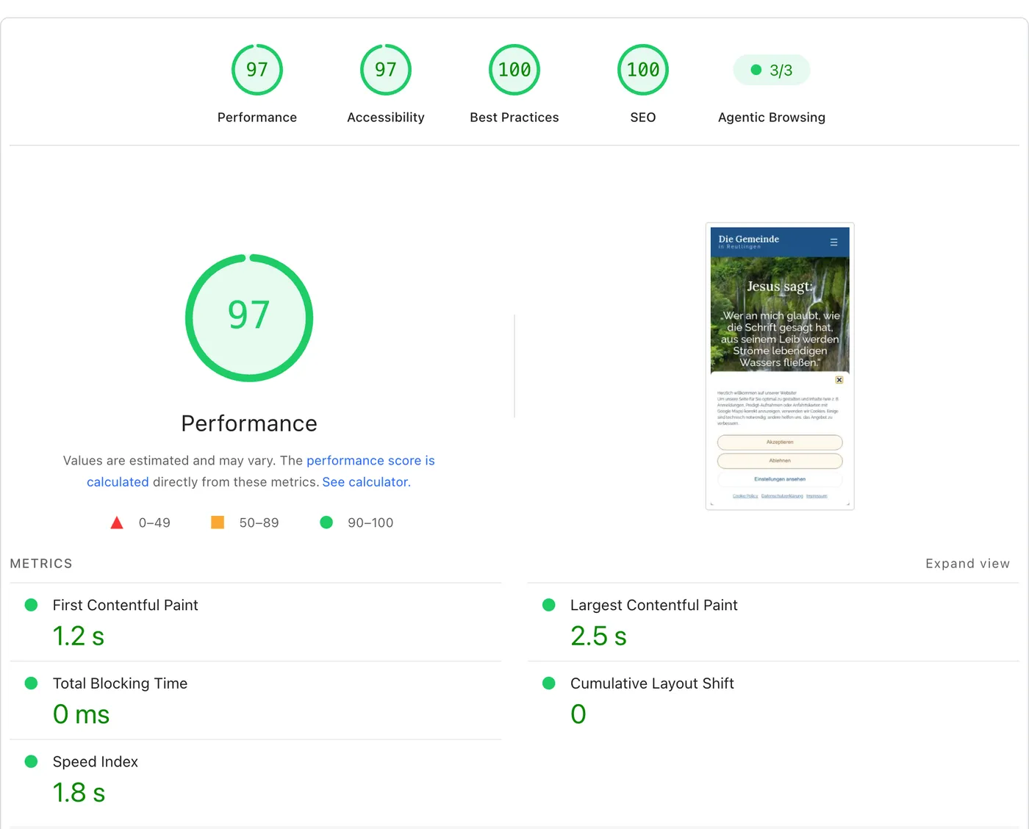Open the 'See calculator' link
1029x829 pixels.
click(x=365, y=482)
